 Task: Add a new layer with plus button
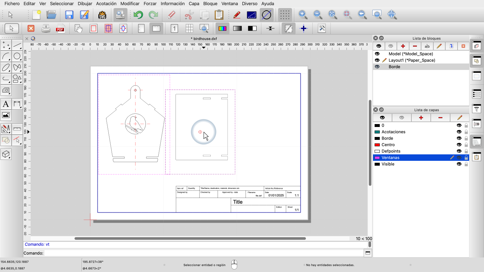[x=421, y=118]
